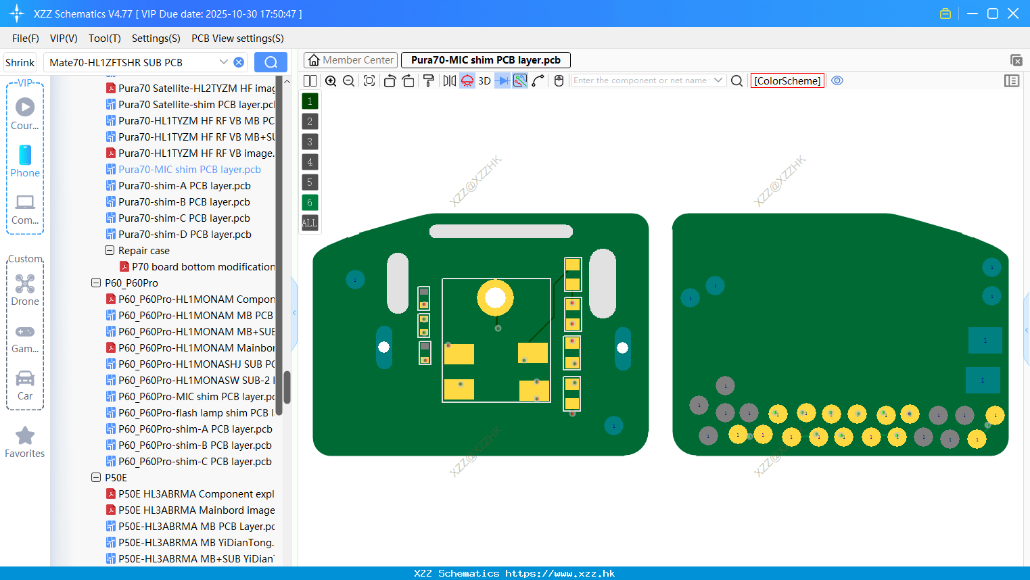The image size is (1030, 580).
Task: Show PCB layer 1
Action: (x=310, y=101)
